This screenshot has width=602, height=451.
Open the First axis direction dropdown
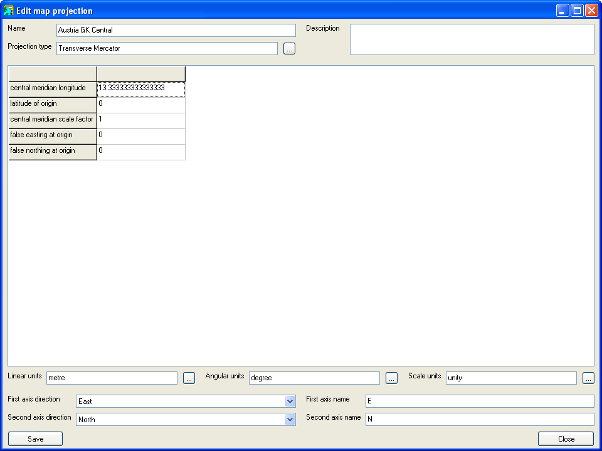pyautogui.click(x=290, y=402)
